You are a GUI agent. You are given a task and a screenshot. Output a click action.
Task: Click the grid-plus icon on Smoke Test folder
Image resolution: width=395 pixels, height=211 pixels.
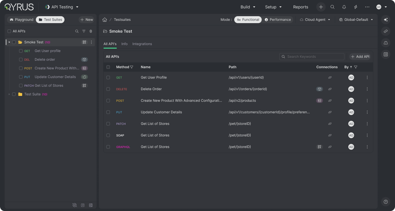(x=84, y=42)
